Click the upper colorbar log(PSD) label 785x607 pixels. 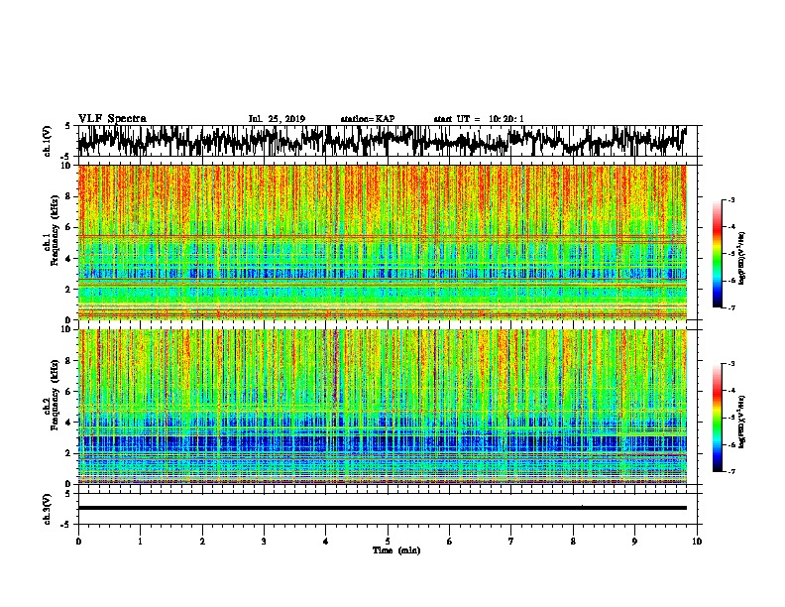point(741,258)
